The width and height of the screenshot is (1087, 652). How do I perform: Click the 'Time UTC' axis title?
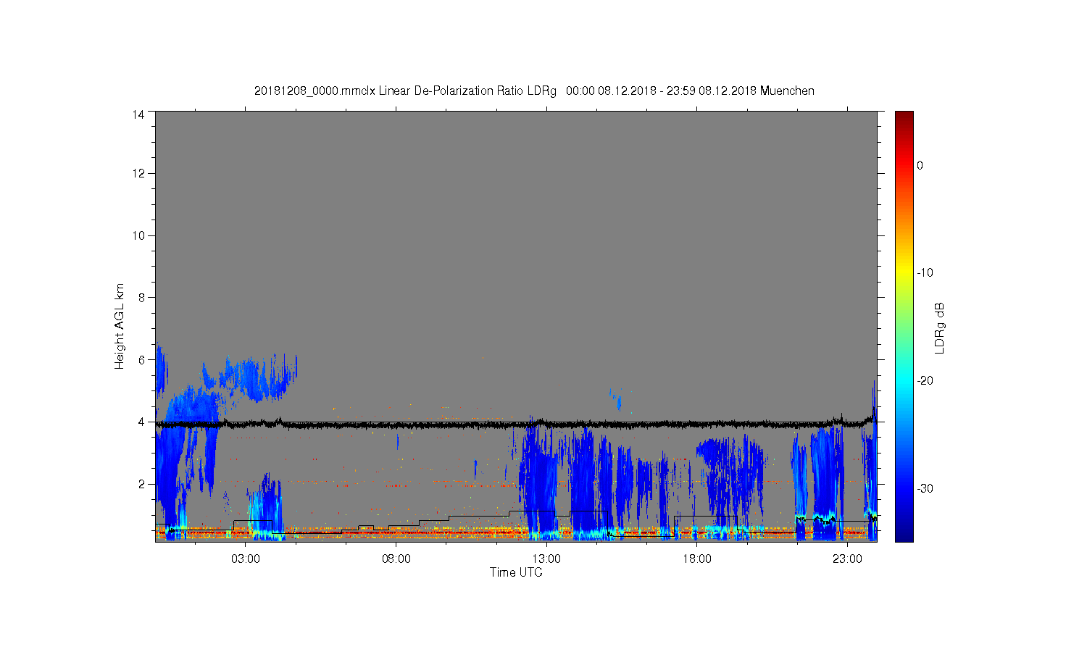pyautogui.click(x=516, y=572)
